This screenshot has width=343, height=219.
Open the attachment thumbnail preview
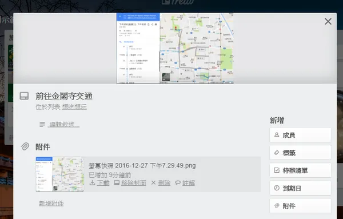pos(59,174)
